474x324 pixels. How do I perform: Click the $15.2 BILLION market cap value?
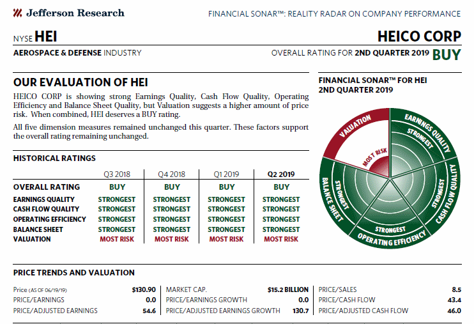click(287, 290)
